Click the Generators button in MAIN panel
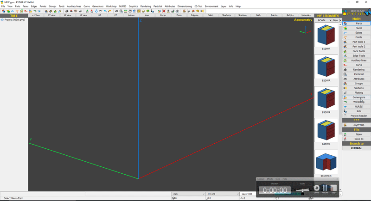The height and width of the screenshot is (201, 371). 357,97
